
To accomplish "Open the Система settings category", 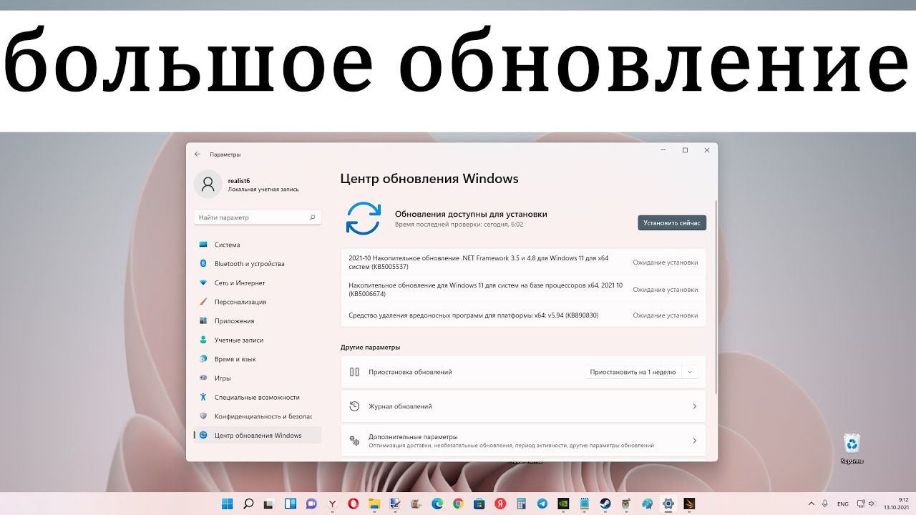I will tap(258, 245).
